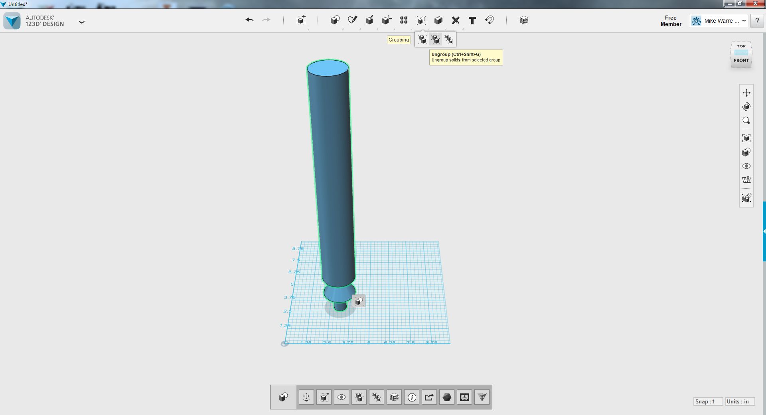Open the Pattern tool with four cubes

404,20
